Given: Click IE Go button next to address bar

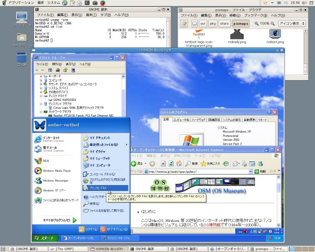Looking at the screenshot, I should click(260, 171).
